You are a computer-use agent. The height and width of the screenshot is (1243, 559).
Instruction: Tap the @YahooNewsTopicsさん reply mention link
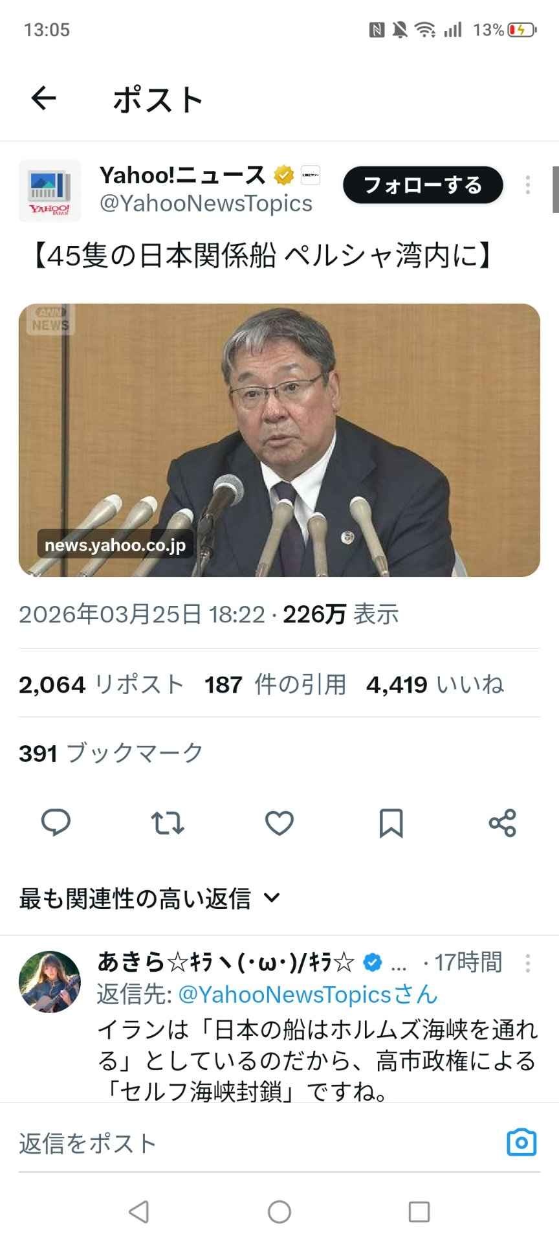pos(308,994)
